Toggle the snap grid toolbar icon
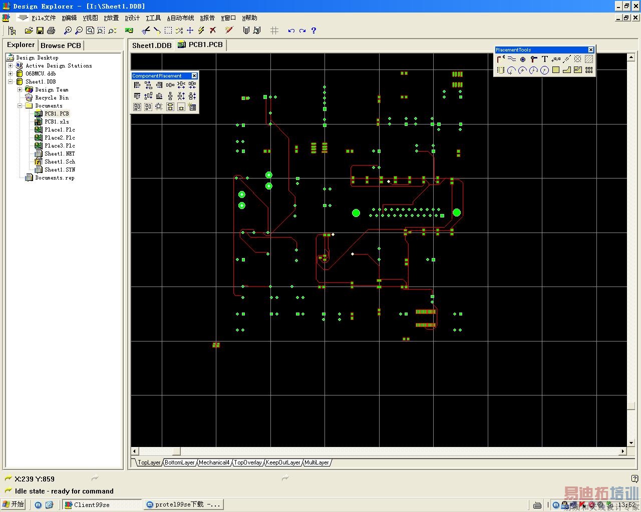 tap(274, 30)
